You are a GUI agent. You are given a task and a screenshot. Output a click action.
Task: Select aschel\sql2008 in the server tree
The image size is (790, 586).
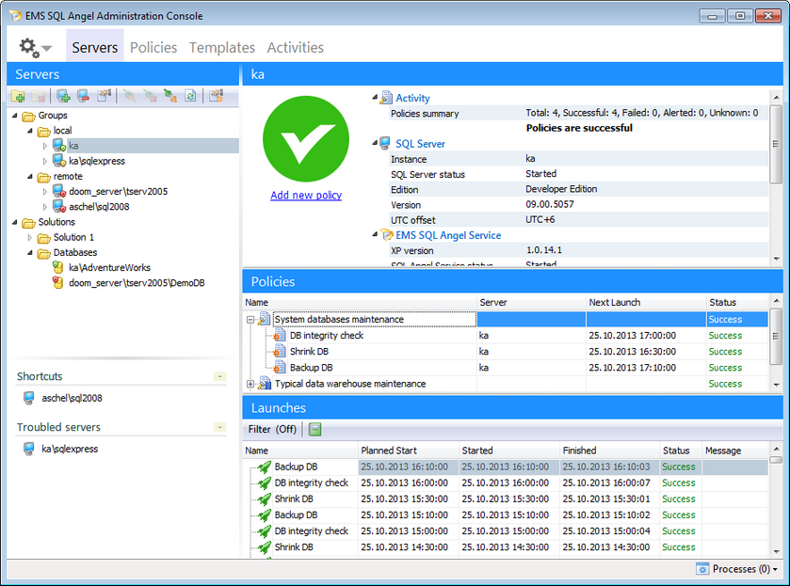coord(99,206)
